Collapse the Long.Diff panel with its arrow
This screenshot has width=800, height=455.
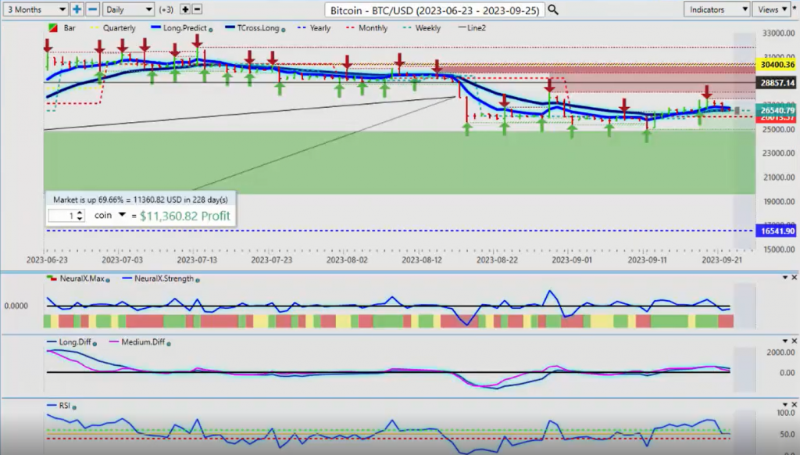pyautogui.click(x=785, y=341)
